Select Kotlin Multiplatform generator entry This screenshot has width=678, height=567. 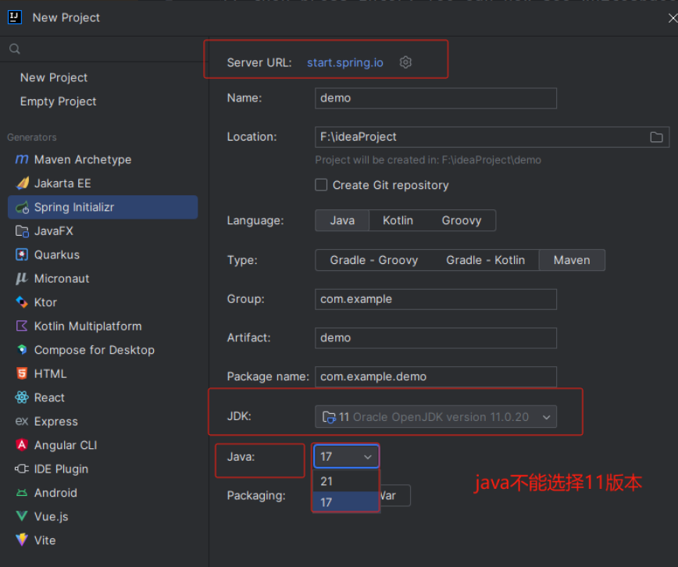[103, 326]
